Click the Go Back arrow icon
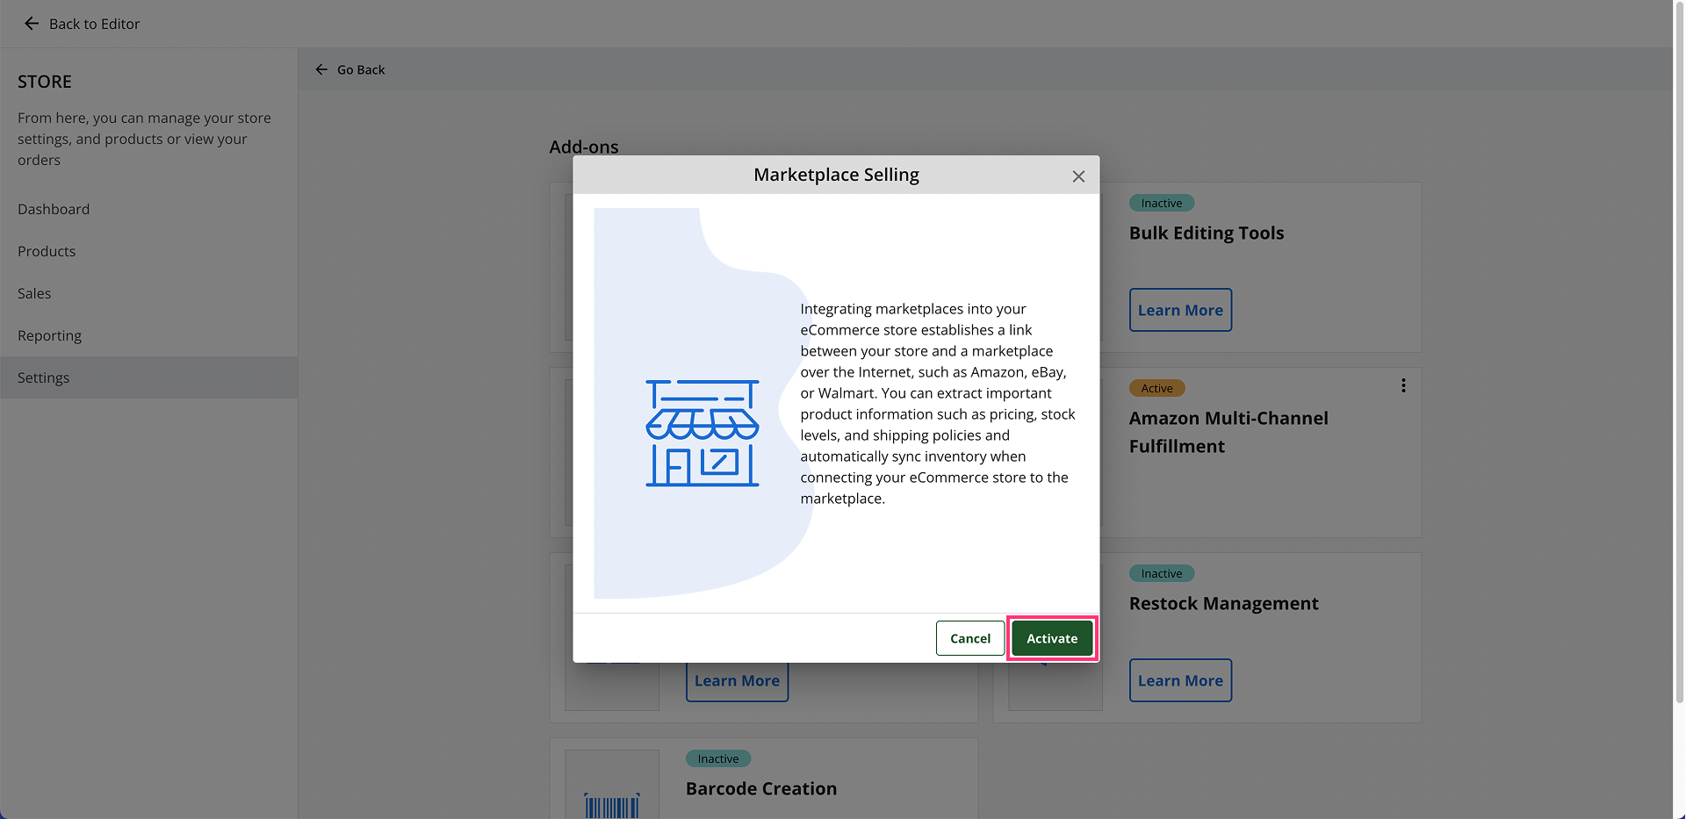Image resolution: width=1686 pixels, height=819 pixels. pos(321,69)
